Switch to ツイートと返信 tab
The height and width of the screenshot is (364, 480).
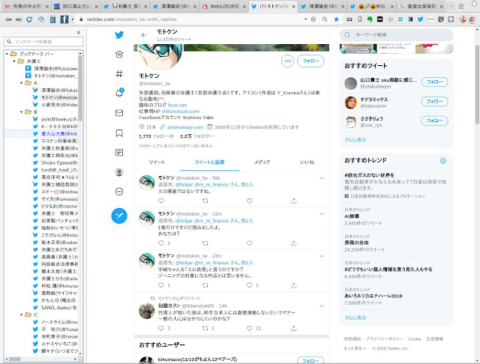(x=209, y=162)
